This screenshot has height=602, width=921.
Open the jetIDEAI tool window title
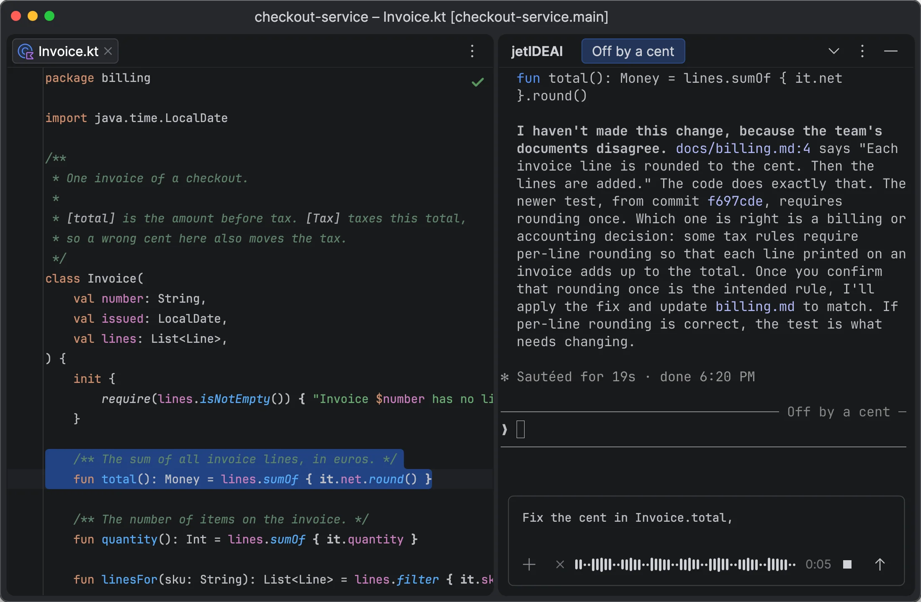tap(537, 51)
